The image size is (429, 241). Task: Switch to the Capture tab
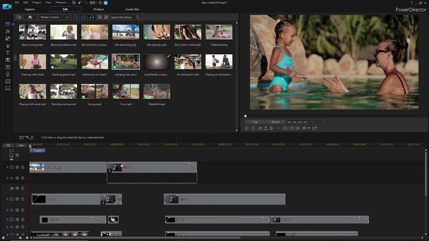[x=29, y=9]
